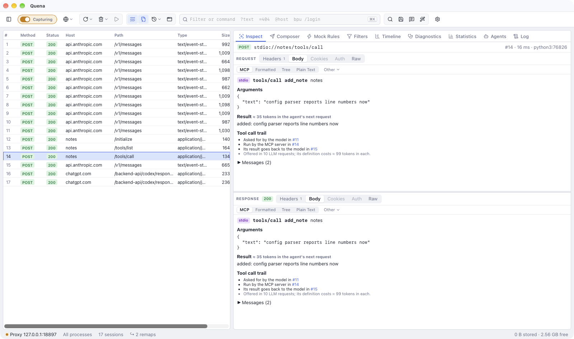Switch to the Mock Rules tab
Image resolution: width=574 pixels, height=339 pixels.
pos(323,37)
